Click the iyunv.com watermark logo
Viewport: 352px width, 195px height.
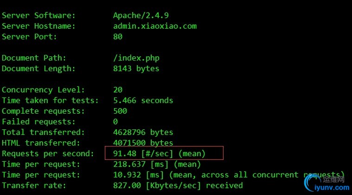(327, 183)
